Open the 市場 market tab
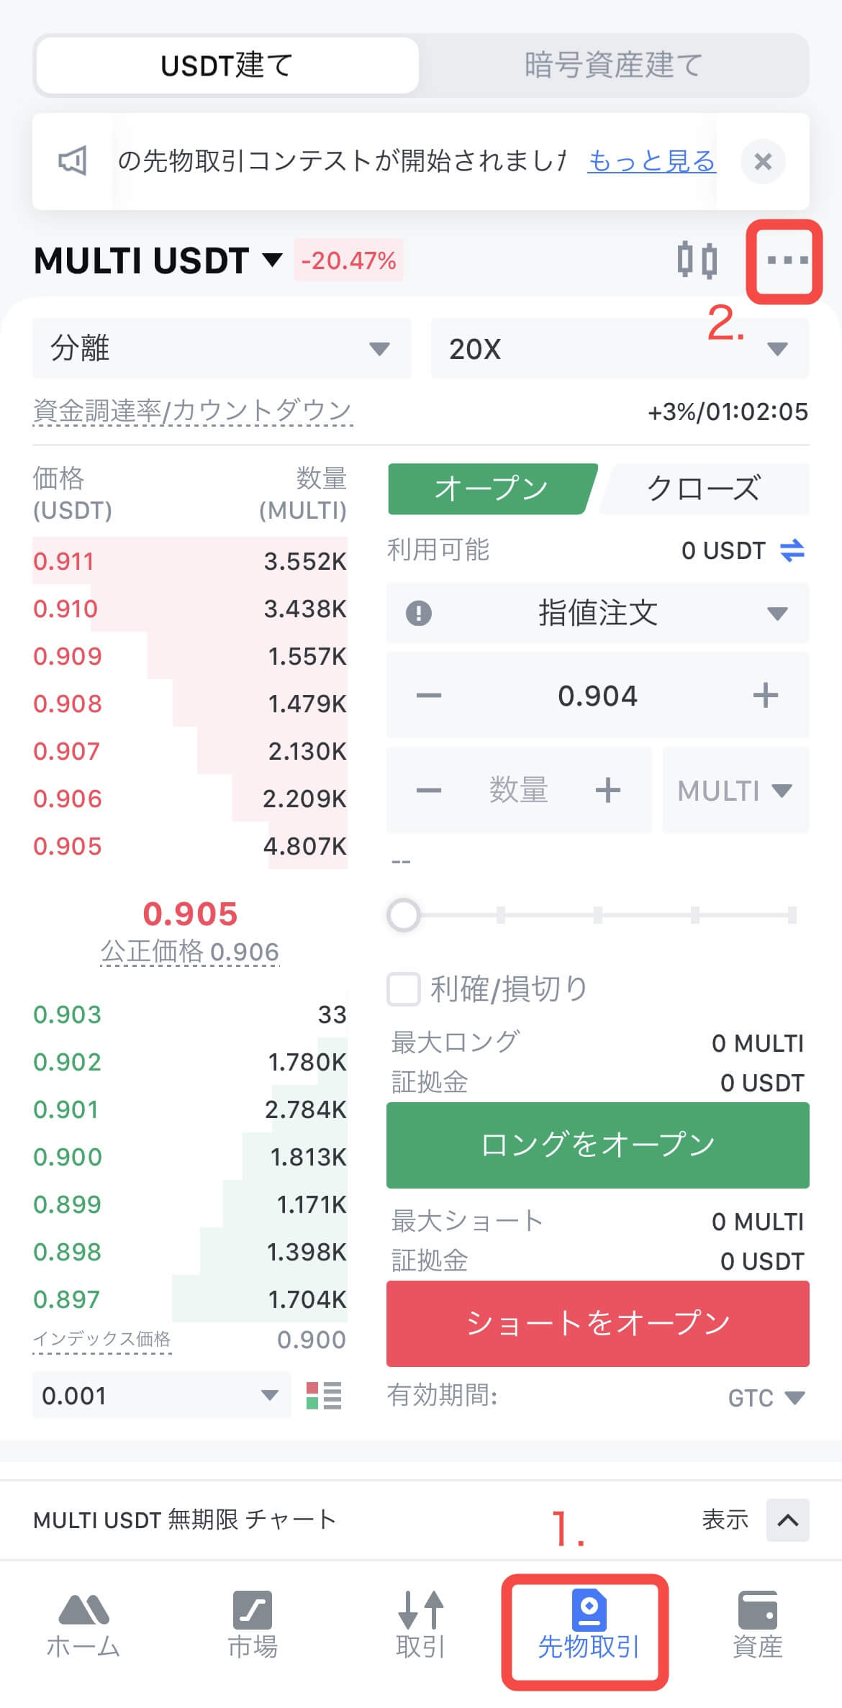This screenshot has width=842, height=1708. [253, 1627]
